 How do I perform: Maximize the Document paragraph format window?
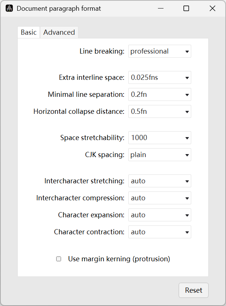pyautogui.click(x=186, y=8)
